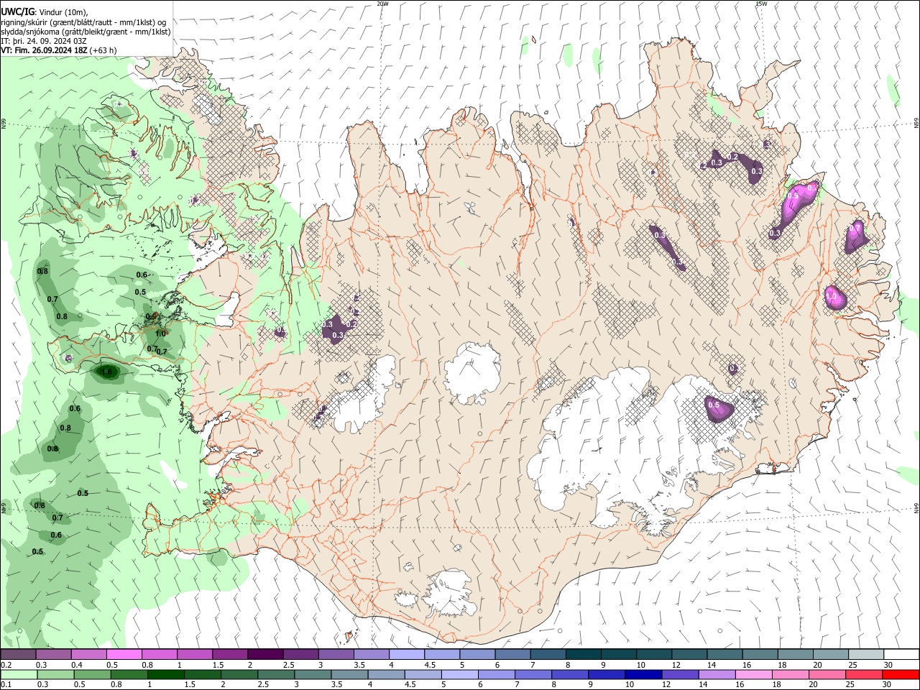The width and height of the screenshot is (920, 690).
Task: Select the palest green rain swatch starting at 0.1
Action: [x=18, y=674]
